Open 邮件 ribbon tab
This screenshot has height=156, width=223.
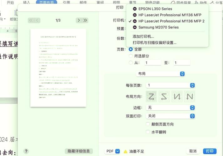(83, 2)
